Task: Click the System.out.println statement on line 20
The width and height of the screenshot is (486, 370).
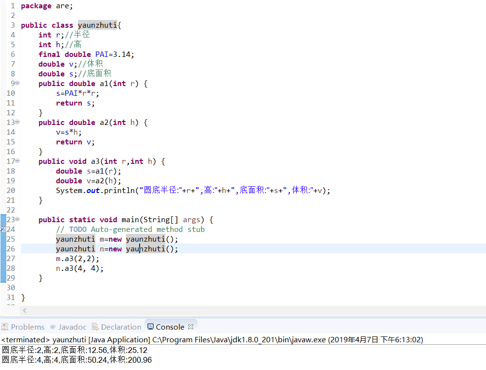Action: (193, 190)
